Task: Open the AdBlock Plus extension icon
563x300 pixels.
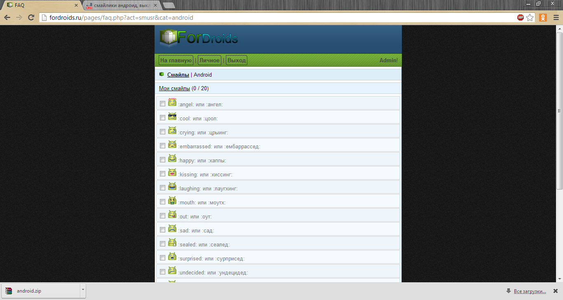Action: tap(521, 18)
